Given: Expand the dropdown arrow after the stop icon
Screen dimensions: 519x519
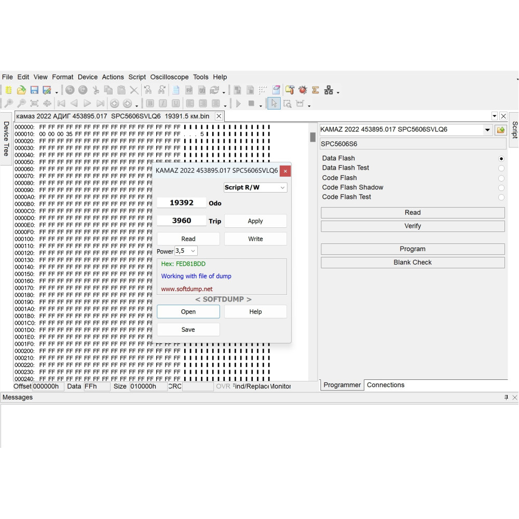Looking at the screenshot, I should click(x=261, y=105).
